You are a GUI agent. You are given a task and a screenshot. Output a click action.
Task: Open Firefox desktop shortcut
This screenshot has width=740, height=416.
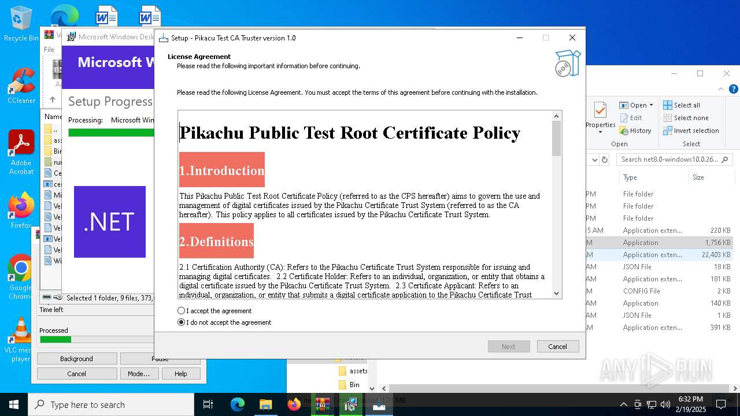[x=21, y=211]
